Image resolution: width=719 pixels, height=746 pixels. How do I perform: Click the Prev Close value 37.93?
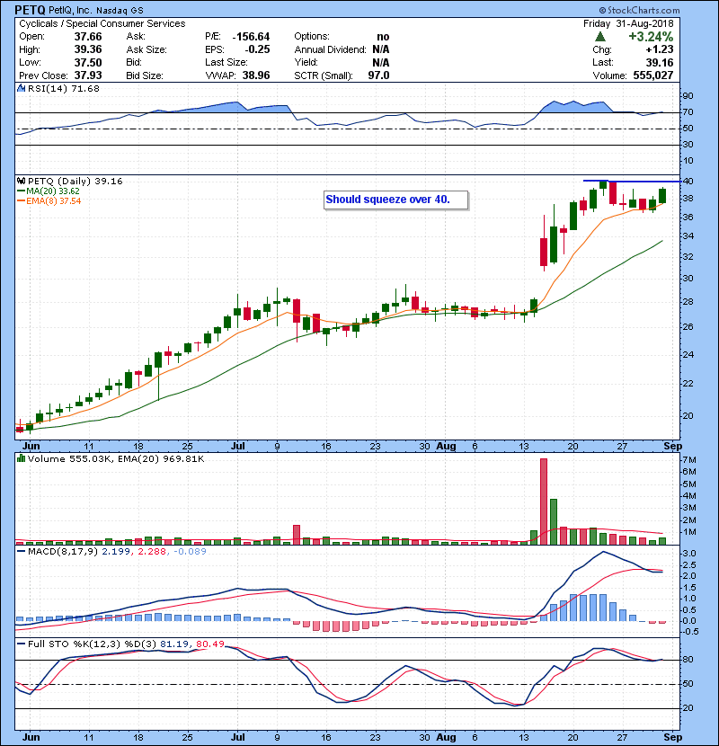point(88,75)
